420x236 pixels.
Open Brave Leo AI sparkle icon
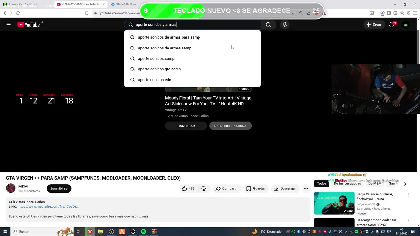pos(402,13)
